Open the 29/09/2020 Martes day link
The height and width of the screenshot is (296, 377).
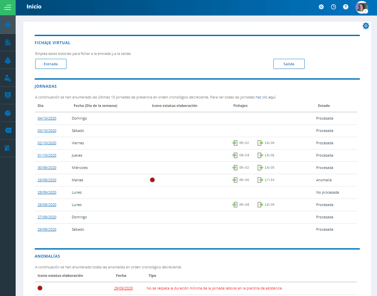click(47, 180)
